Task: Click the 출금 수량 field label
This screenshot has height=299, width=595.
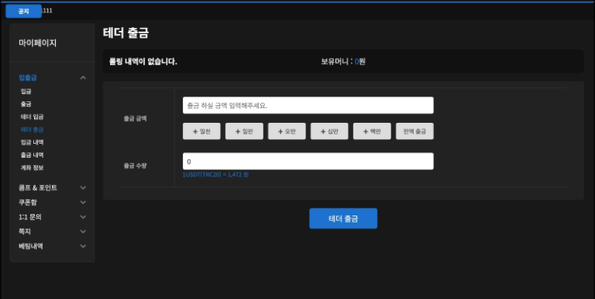Action: (x=135, y=165)
